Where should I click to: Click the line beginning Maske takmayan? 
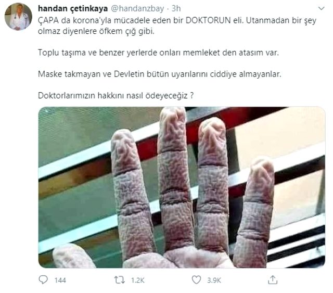pyautogui.click(x=160, y=74)
